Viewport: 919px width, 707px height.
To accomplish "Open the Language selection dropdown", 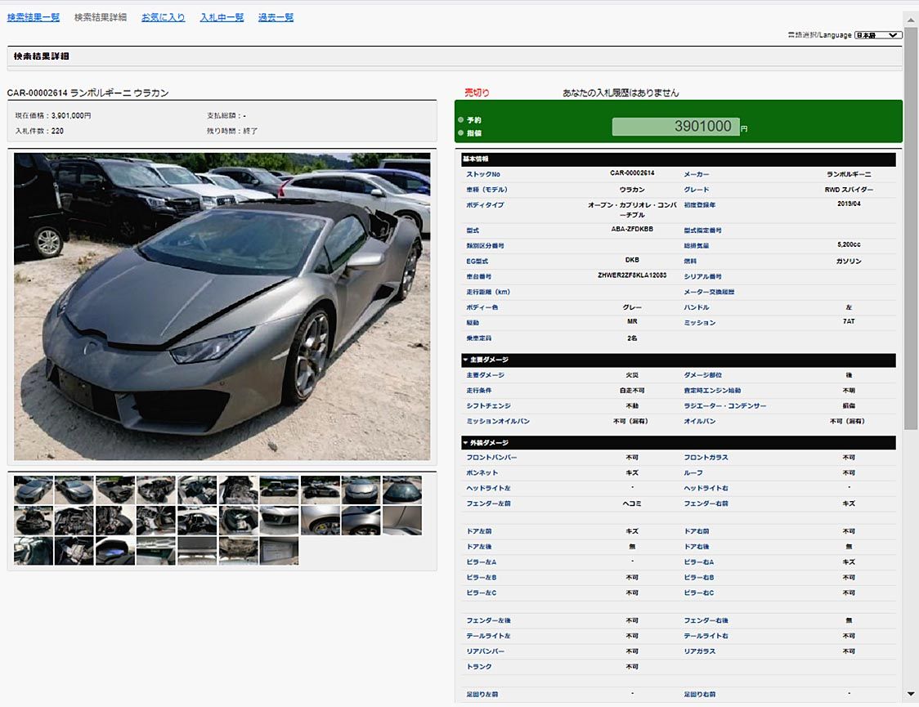I will (x=877, y=35).
